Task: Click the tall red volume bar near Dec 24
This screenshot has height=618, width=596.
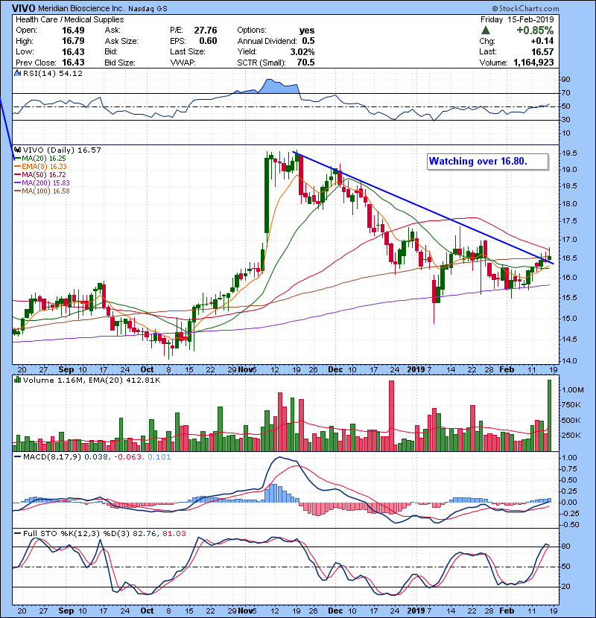Action: (391, 415)
